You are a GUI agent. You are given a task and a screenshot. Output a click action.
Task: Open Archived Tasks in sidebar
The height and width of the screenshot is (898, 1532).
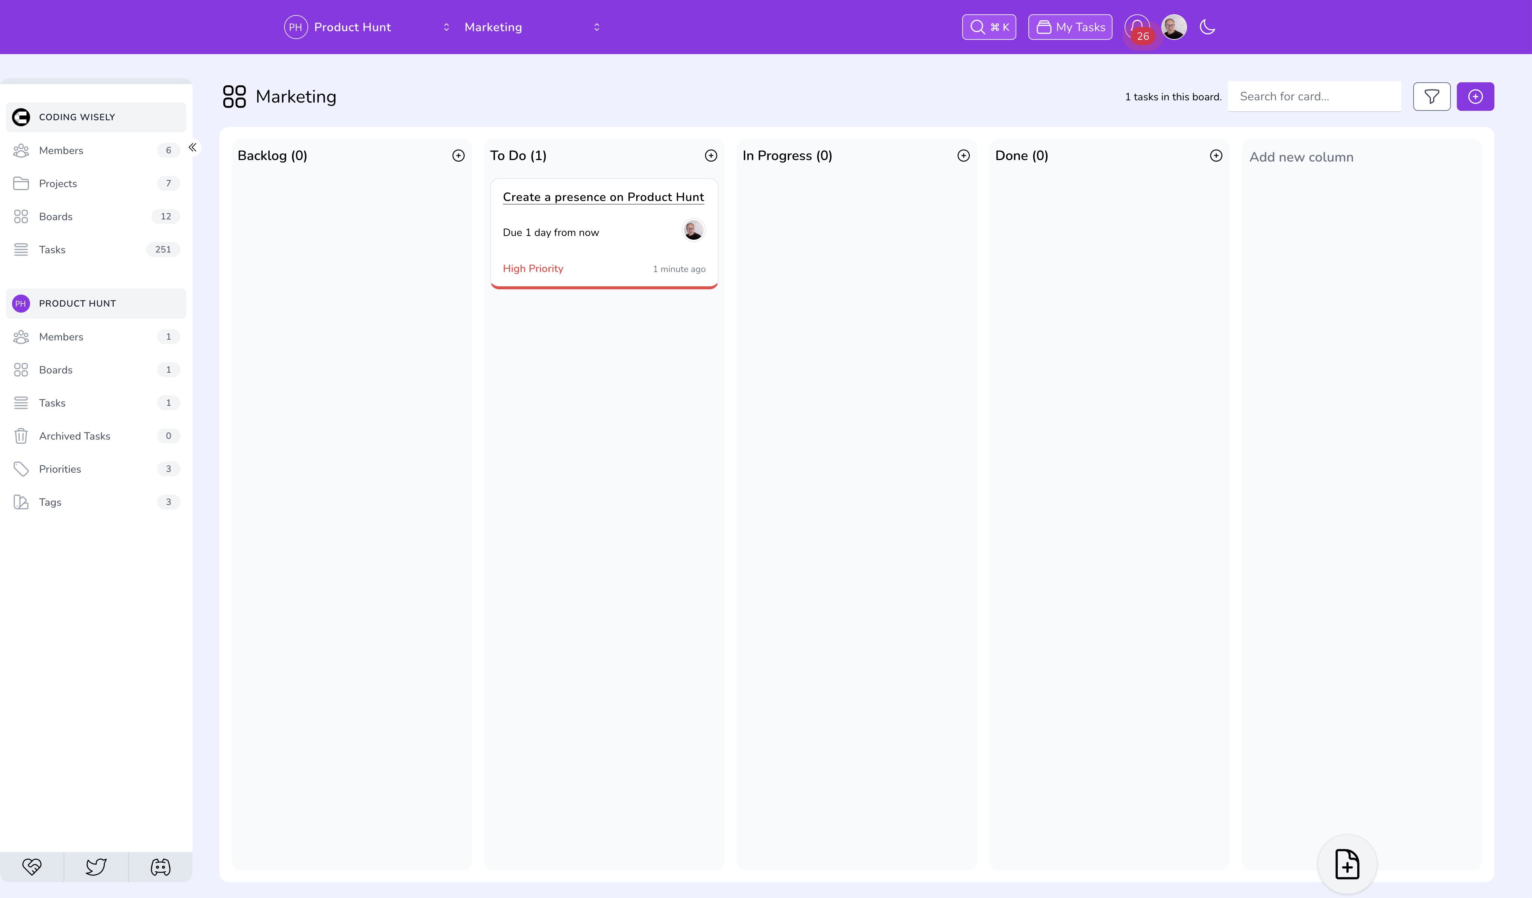pyautogui.click(x=96, y=436)
